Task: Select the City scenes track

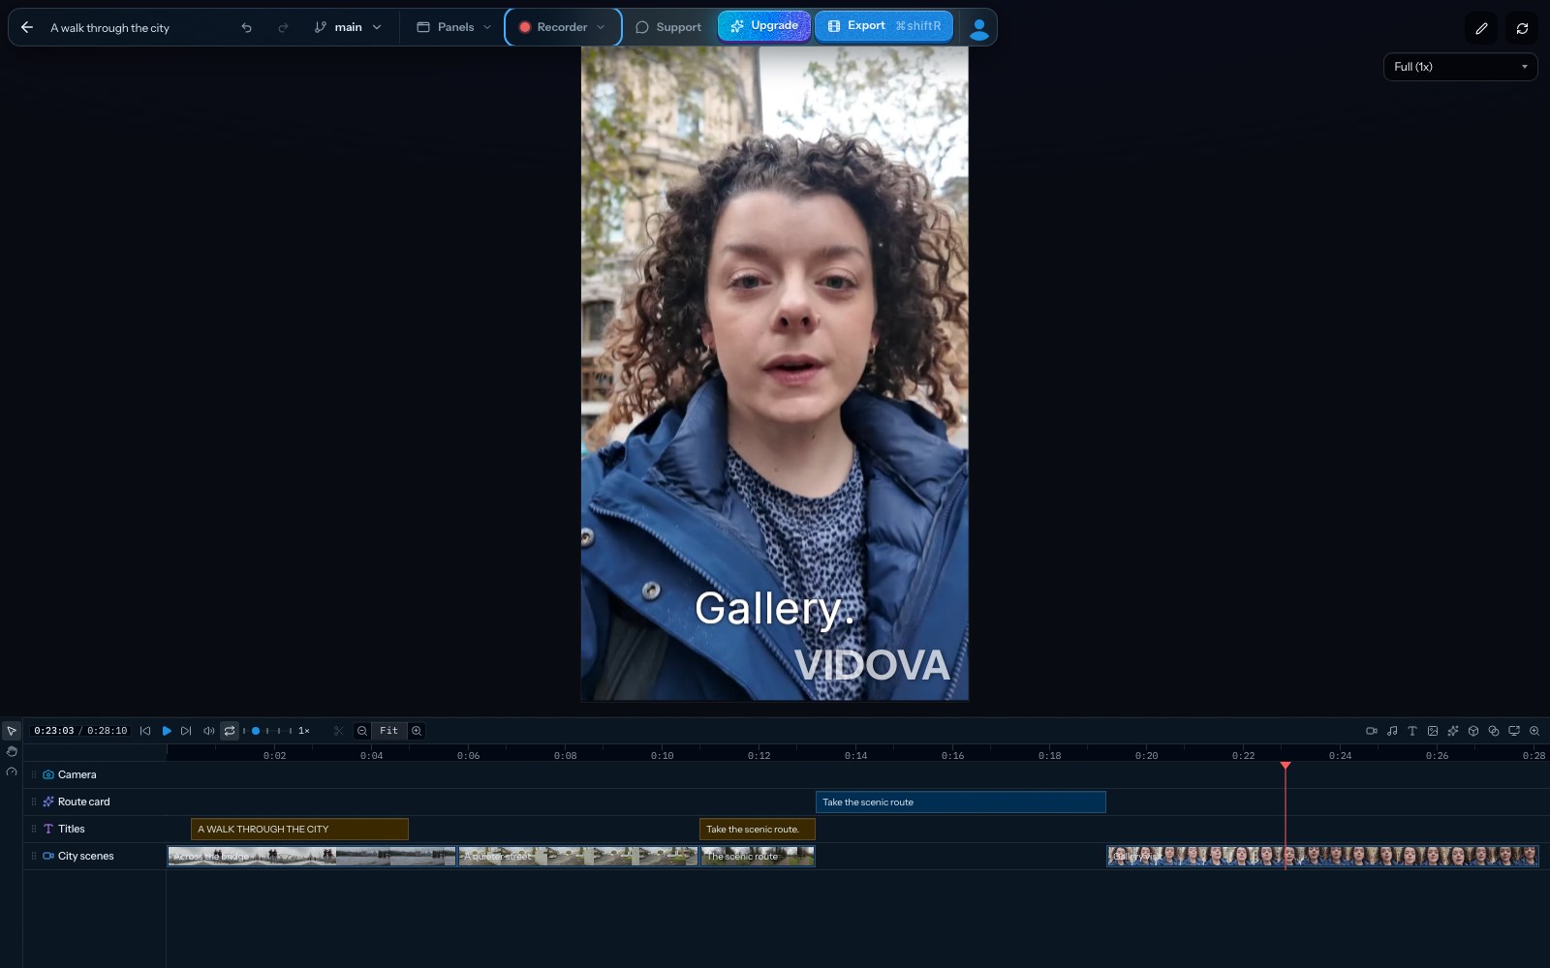Action: [x=786, y=856]
